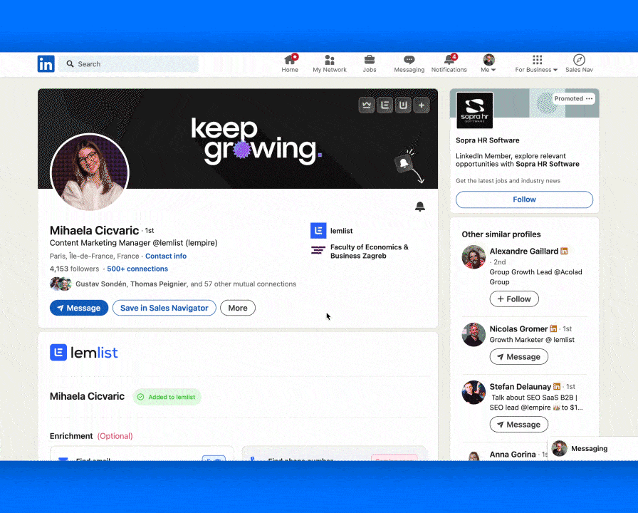Viewport: 638px width, 513px height.
Task: Open the My Network icon
Action: [x=330, y=60]
